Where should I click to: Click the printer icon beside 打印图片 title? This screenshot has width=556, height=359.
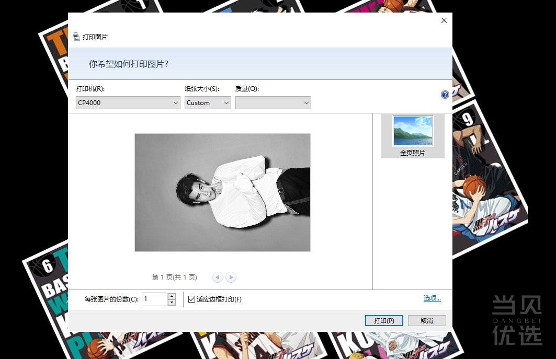coord(76,37)
